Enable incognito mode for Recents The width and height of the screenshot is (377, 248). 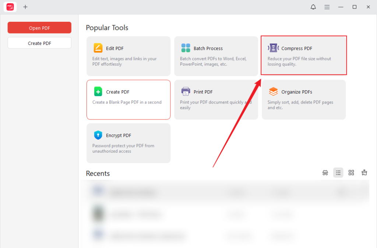(325, 172)
